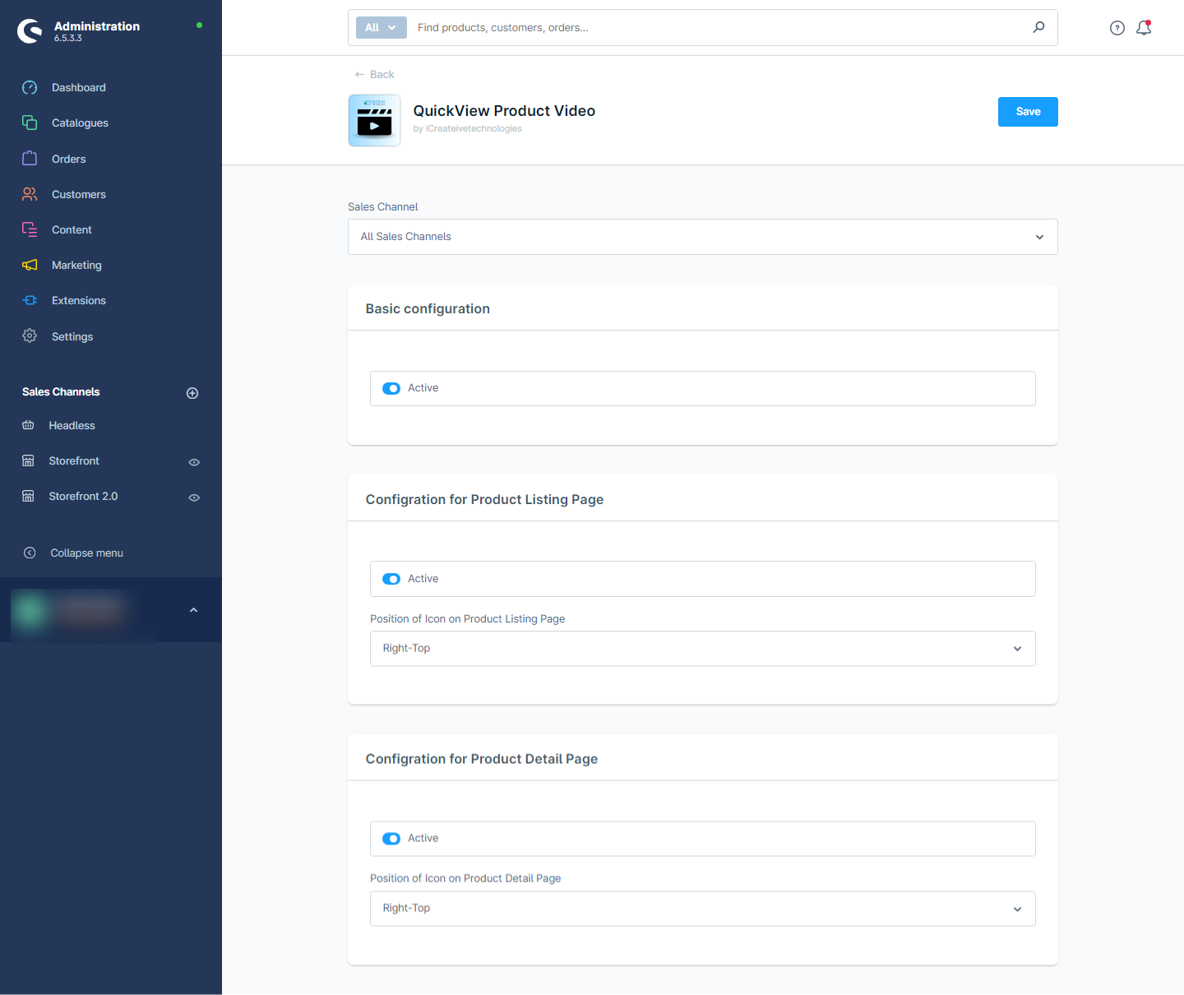The width and height of the screenshot is (1184, 995).
Task: Click the Configration for Product Listing Page heading
Action: pos(484,499)
